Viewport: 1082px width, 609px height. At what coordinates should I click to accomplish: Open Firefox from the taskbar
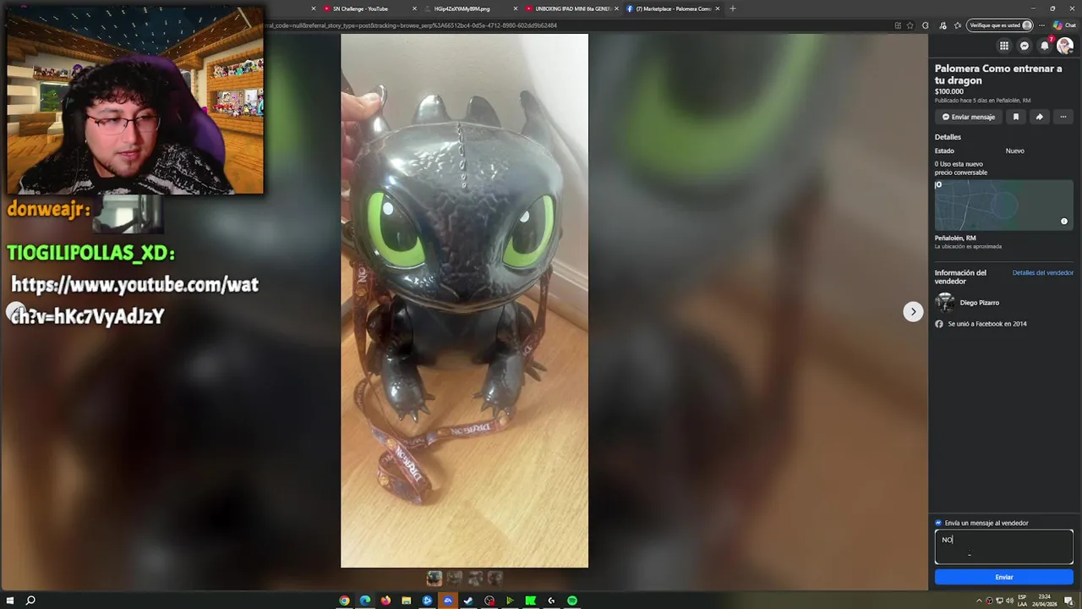(x=385, y=601)
